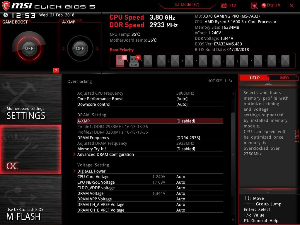Edit DRAM VPP Voltage Auto field
This screenshot has height=225, width=300.
180,199
